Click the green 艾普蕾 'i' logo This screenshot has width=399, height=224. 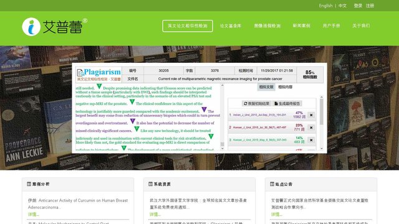[x=31, y=27]
